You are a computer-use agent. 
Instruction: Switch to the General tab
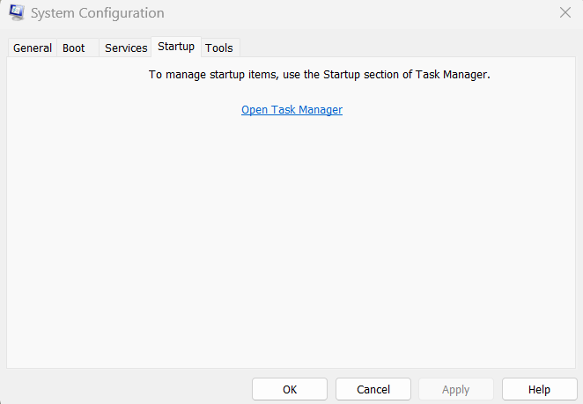click(x=33, y=48)
